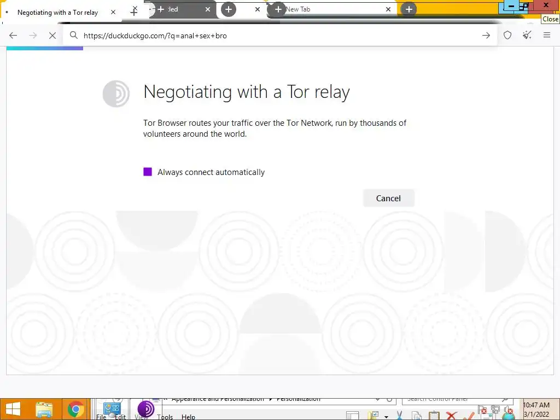Close the Negotiating with a Tor relay tab
This screenshot has width=560, height=420.
pyautogui.click(x=113, y=12)
